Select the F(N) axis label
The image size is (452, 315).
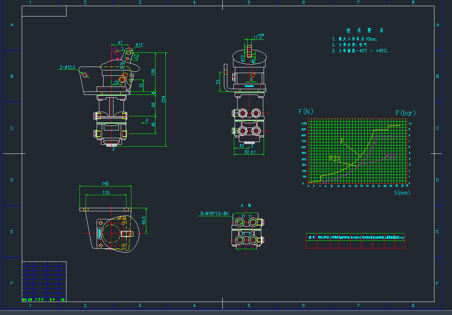click(x=306, y=111)
